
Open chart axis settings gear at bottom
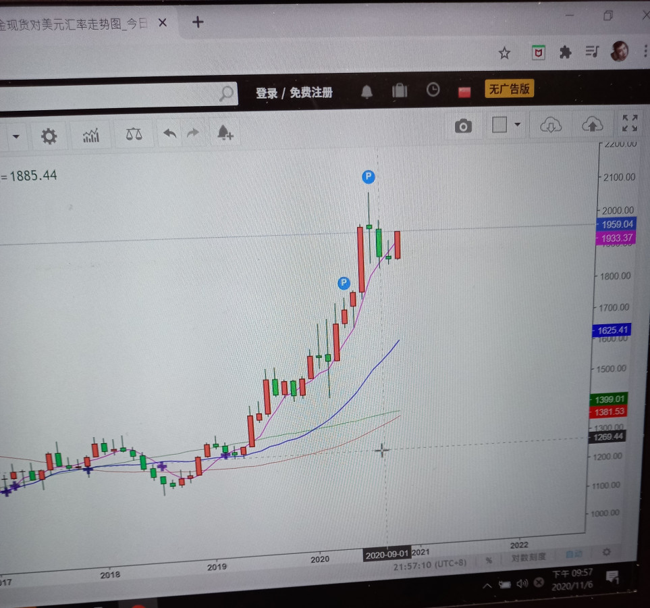click(607, 552)
